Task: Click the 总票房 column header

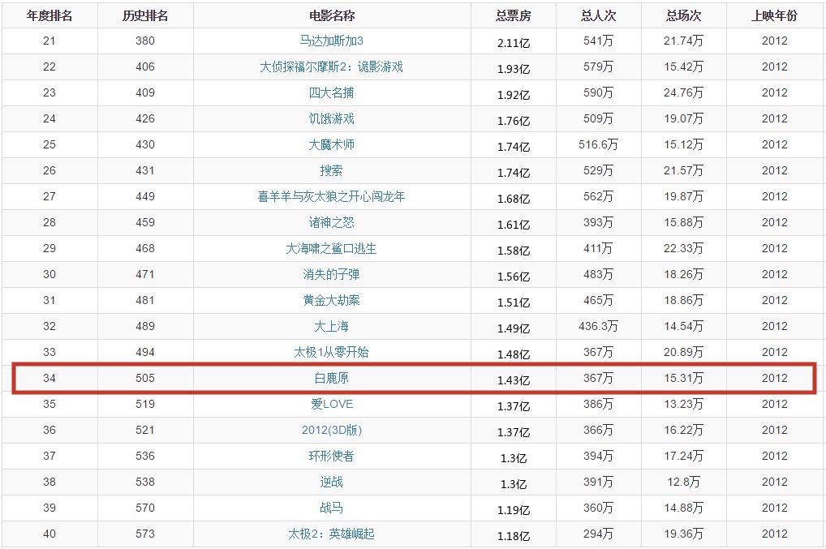Action: 514,15
